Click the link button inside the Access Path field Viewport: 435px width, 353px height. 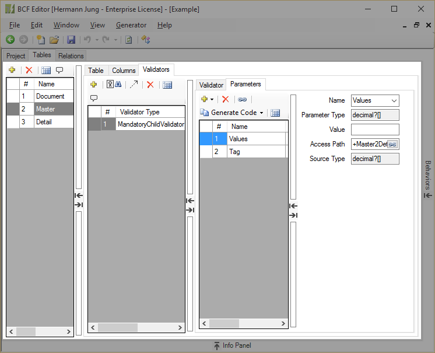(x=392, y=144)
